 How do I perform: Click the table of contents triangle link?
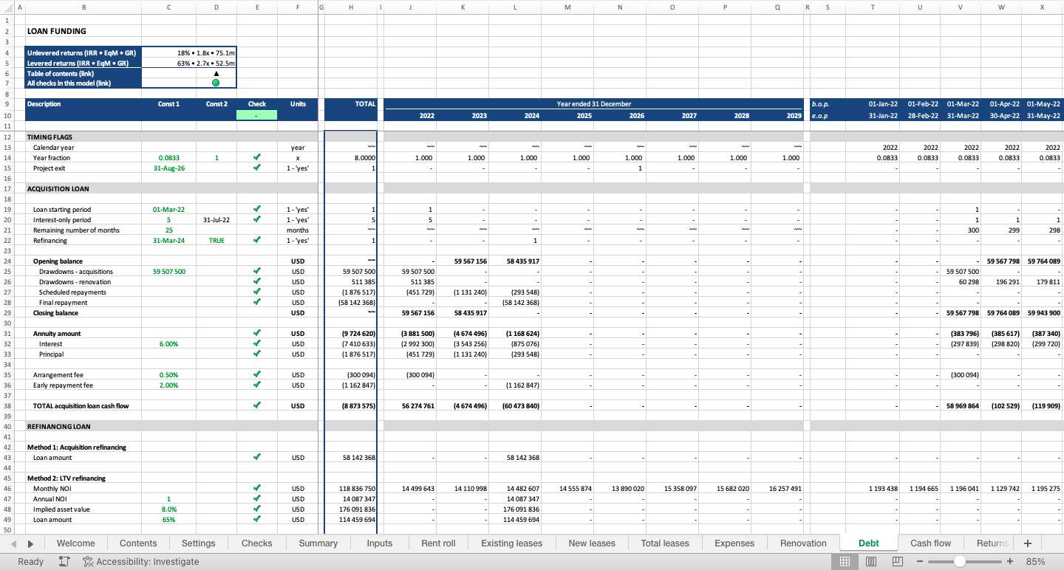(x=216, y=73)
